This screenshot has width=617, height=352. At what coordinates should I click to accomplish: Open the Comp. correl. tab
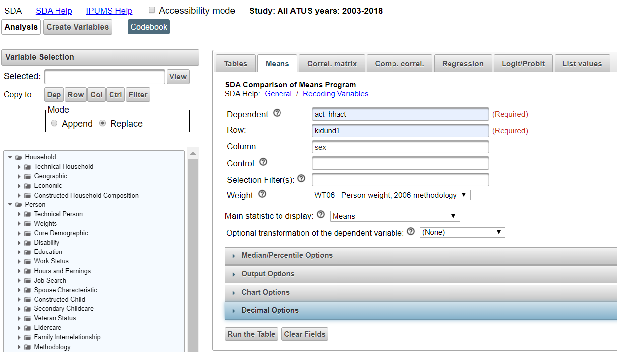399,63
